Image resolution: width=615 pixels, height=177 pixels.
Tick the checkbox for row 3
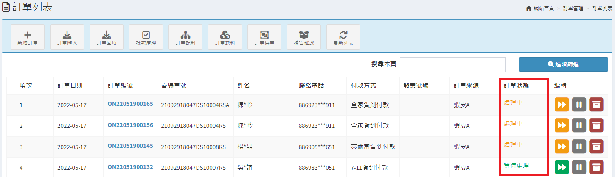(14, 147)
